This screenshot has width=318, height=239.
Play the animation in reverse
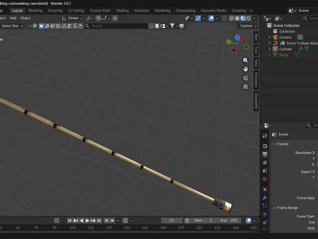(x=81, y=220)
